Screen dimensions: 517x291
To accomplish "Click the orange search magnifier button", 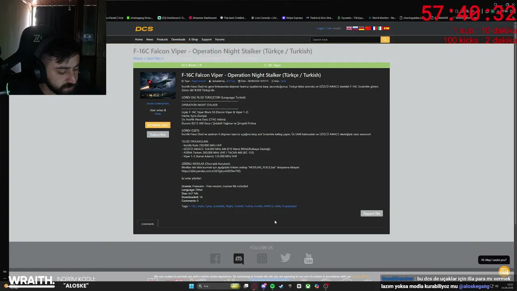I will point(385,40).
